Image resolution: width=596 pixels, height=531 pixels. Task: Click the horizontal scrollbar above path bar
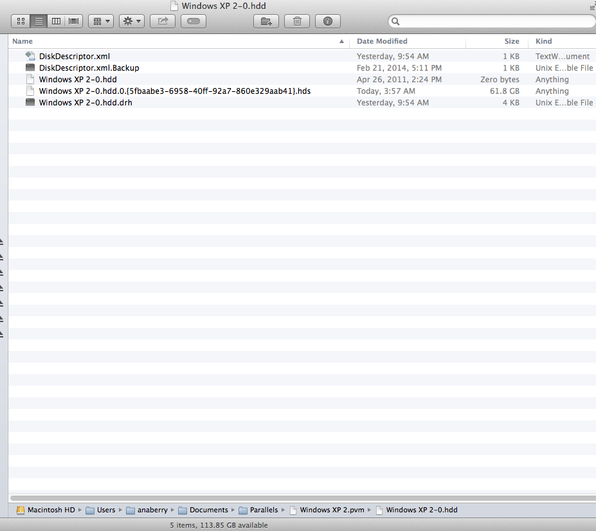[303, 498]
